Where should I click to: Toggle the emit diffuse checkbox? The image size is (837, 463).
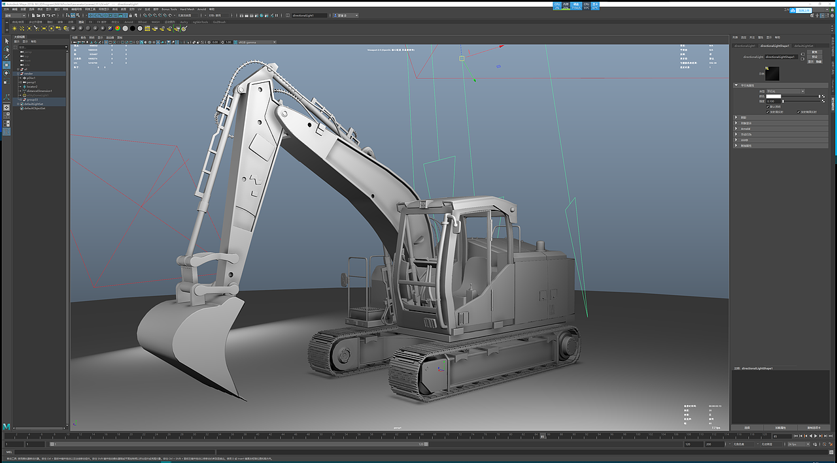[768, 112]
